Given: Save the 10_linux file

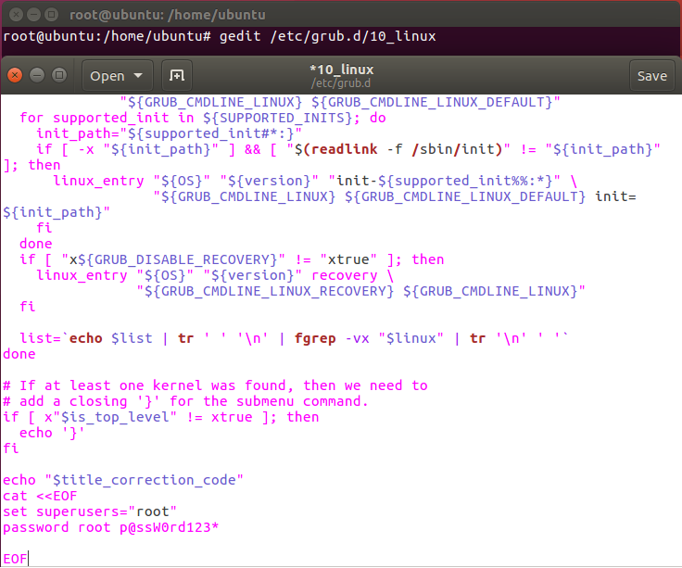Looking at the screenshot, I should point(651,76).
